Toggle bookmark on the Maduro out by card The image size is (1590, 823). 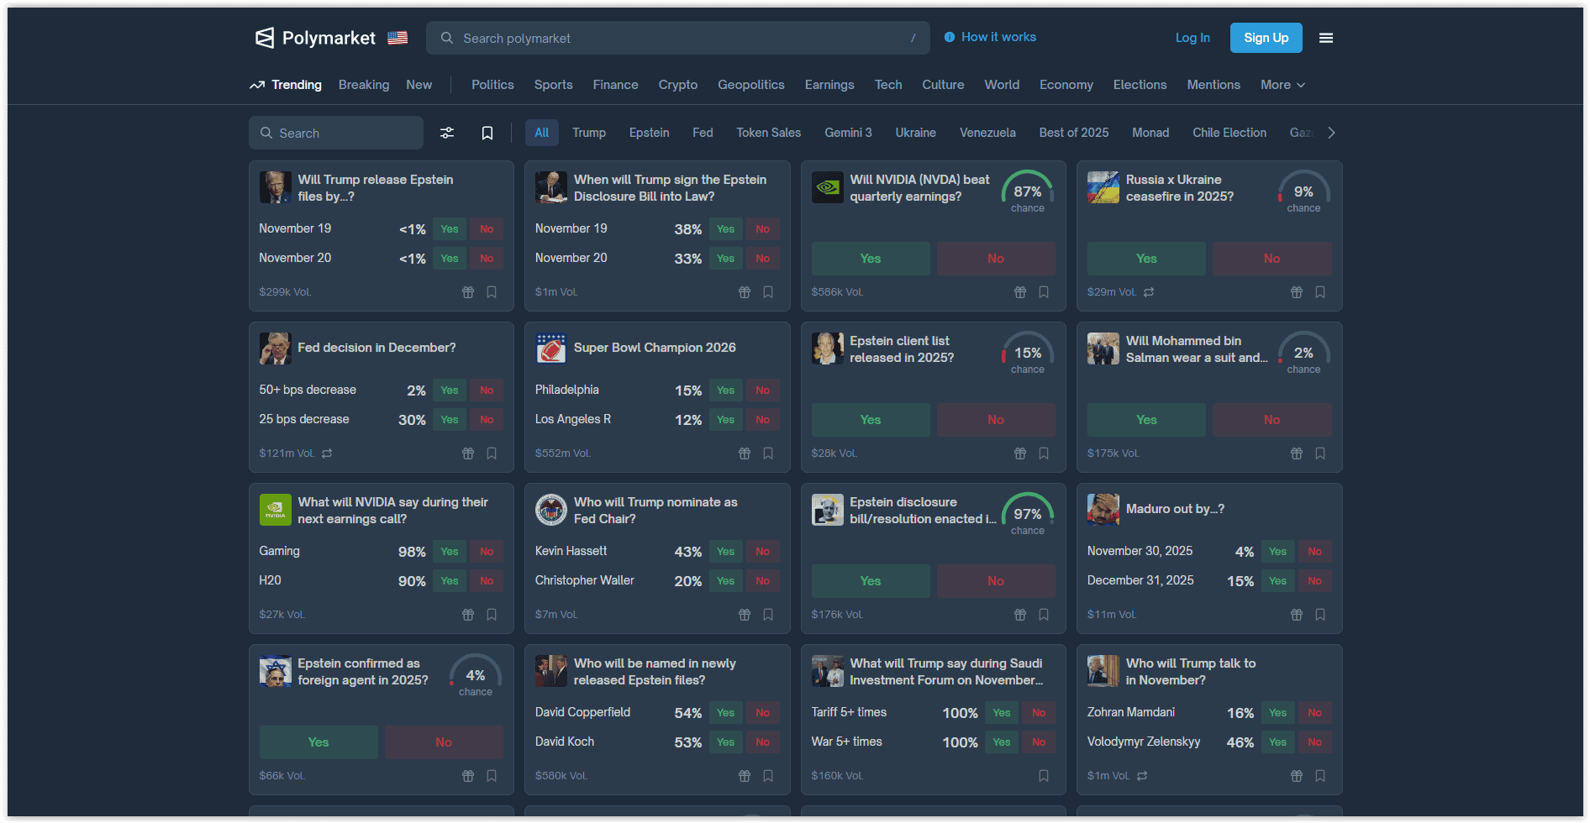(x=1319, y=614)
